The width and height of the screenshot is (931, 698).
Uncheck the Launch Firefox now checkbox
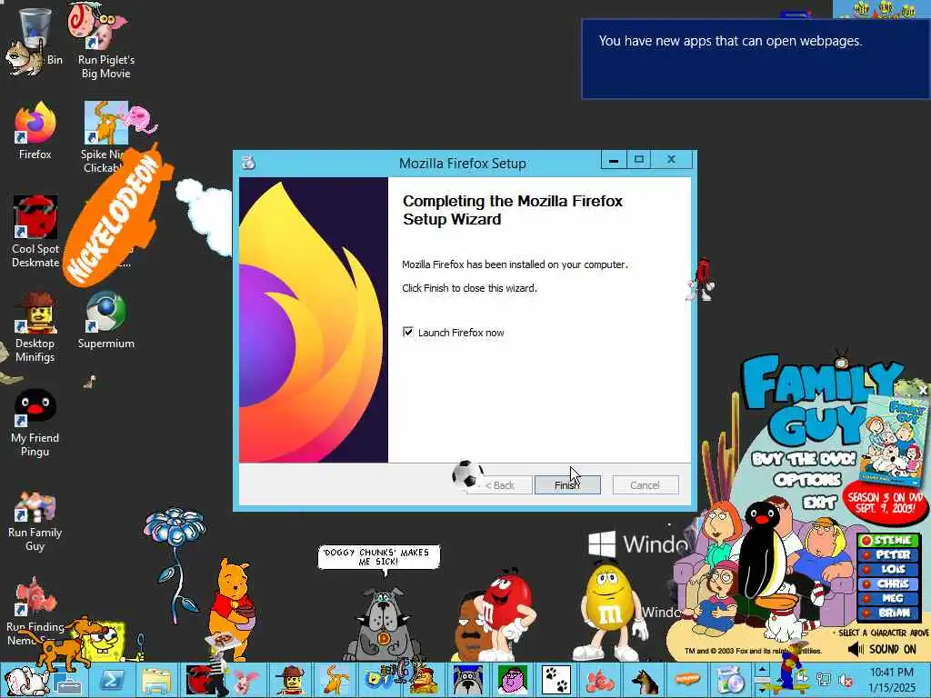pyautogui.click(x=408, y=333)
